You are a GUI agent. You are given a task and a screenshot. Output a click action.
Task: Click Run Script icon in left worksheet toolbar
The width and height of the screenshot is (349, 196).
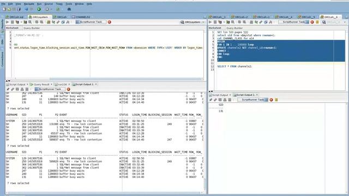[x=12, y=22]
